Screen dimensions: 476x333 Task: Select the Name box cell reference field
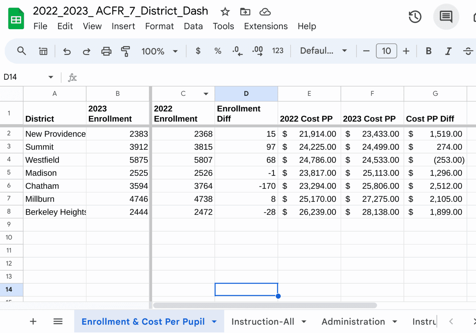pyautogui.click(x=18, y=77)
